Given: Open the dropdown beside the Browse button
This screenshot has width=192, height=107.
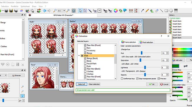Looking at the screenshot, I should coord(6,75).
